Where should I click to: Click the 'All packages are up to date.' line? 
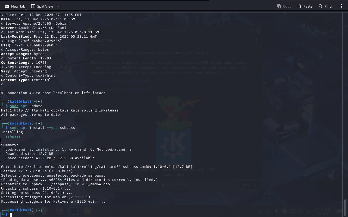click(31, 115)
